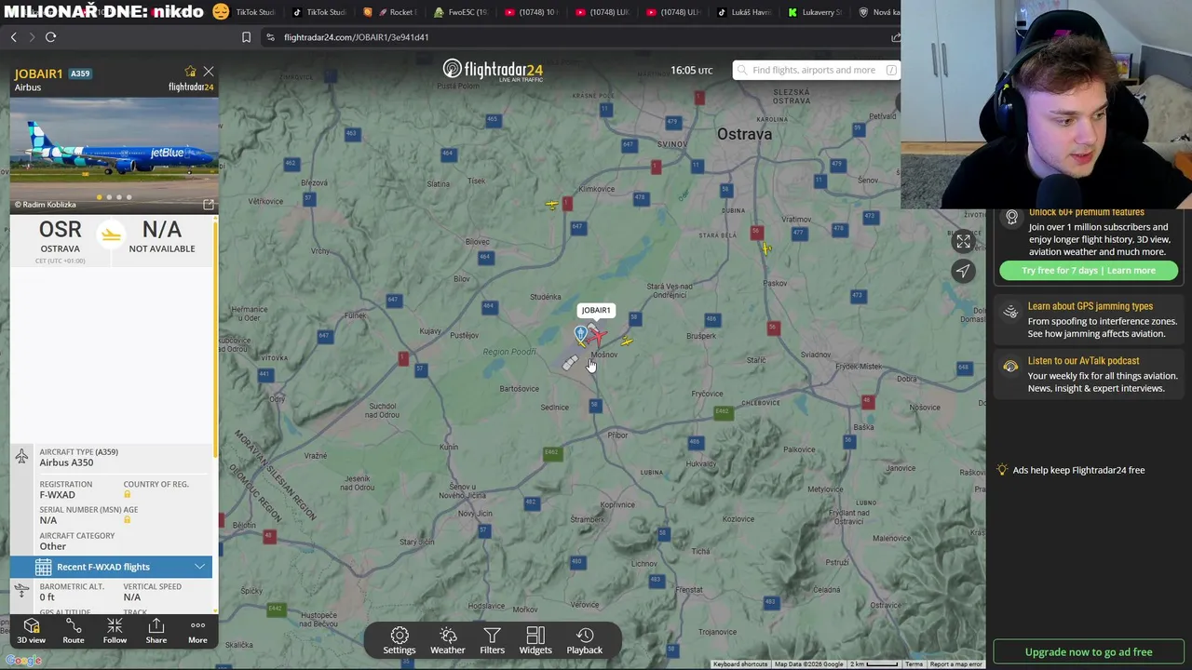Switch to the Rocket browser tab

(x=390, y=12)
